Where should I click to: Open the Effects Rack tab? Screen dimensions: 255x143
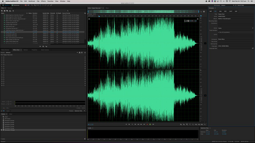(16, 50)
